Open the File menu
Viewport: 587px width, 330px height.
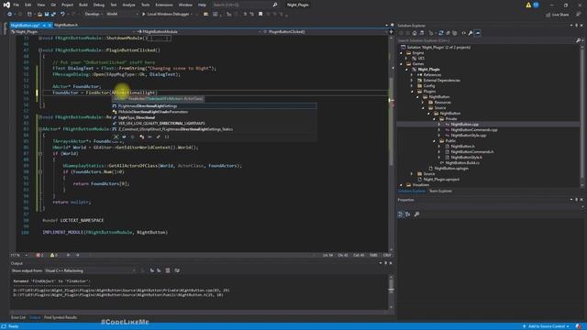coord(17,5)
